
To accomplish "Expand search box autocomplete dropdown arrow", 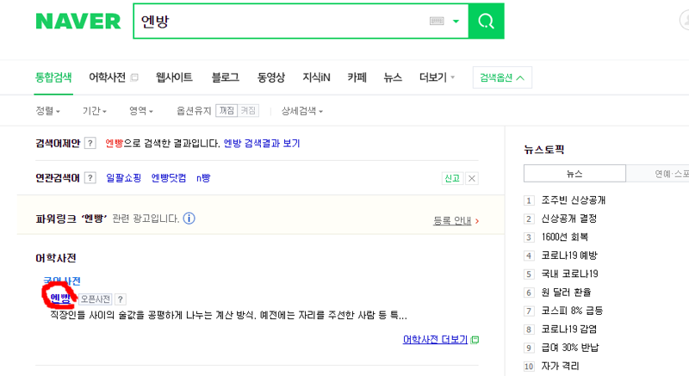I will tap(456, 21).
